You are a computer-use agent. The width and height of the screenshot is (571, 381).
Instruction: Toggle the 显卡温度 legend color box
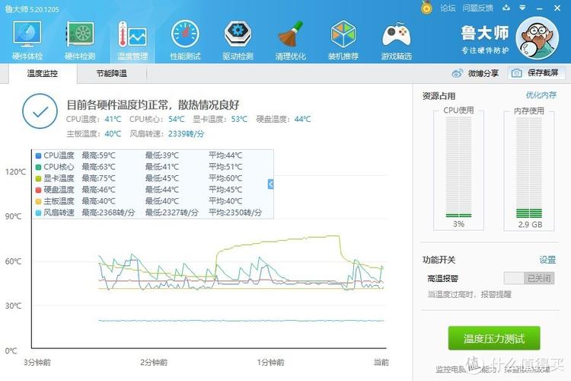(x=38, y=178)
